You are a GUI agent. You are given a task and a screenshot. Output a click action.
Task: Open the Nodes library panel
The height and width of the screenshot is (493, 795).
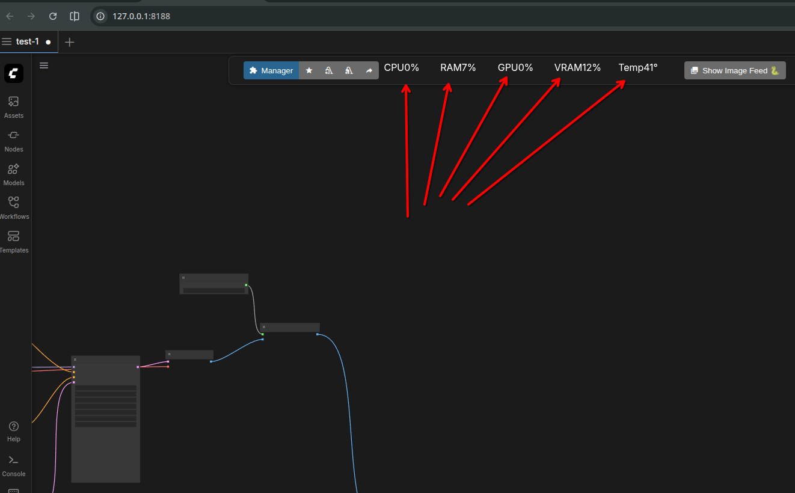[14, 140]
